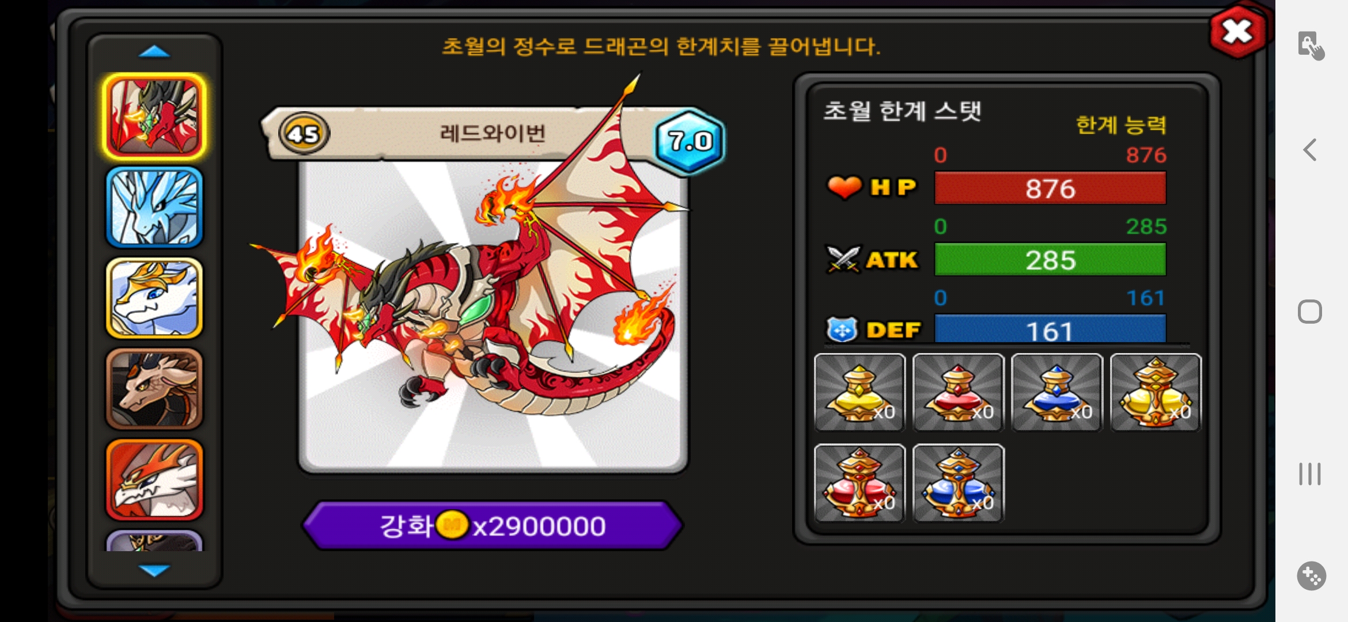Tap the 7.0 hexagon grade badge
Viewport: 1348px width, 622px height.
pos(690,141)
